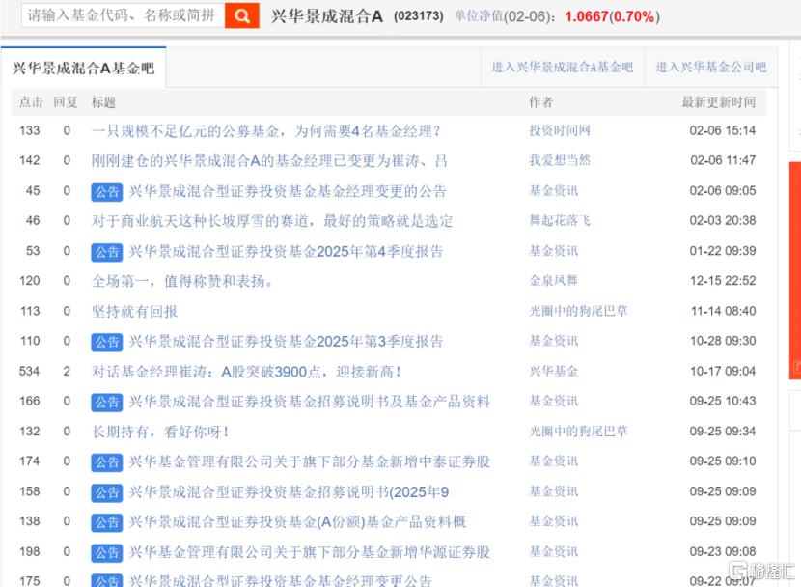
Task: Open author 光圈中的狗尾巴草 on 11-14 row
Action: [578, 311]
